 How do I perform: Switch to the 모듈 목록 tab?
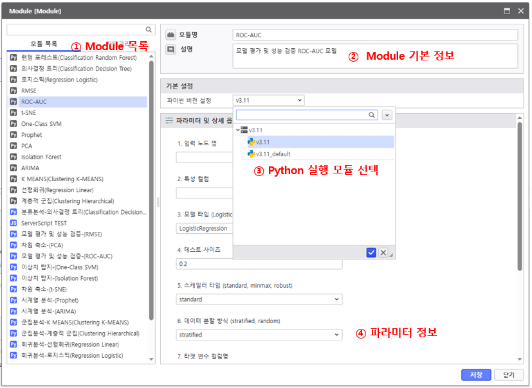[44, 44]
